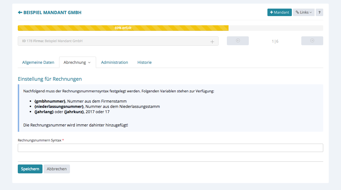Screen dimensions: 341x190
Task: Go to next record with right arrow
Action: point(312,41)
